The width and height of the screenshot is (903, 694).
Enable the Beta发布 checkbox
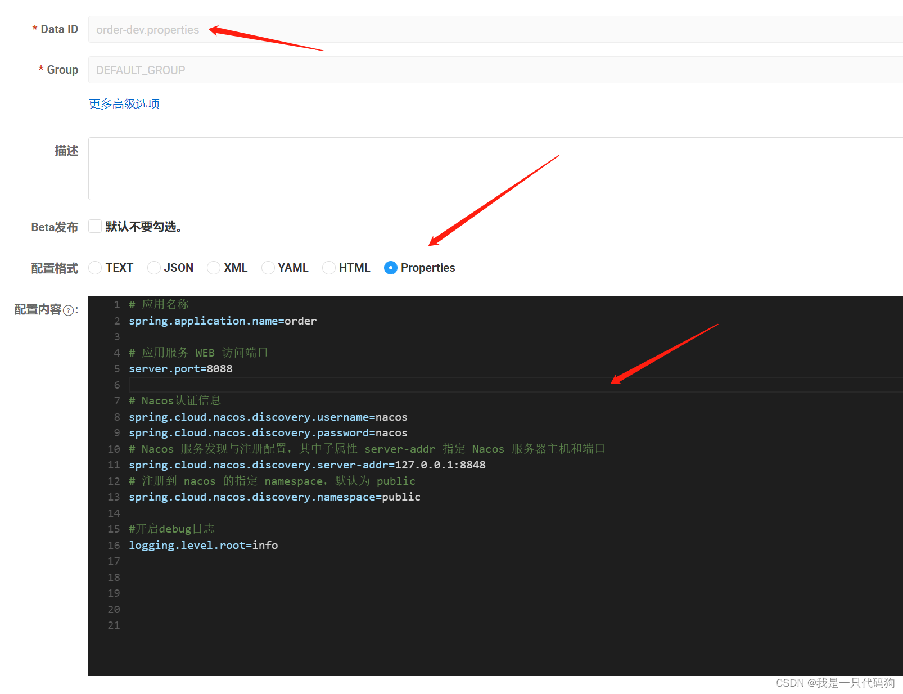[94, 226]
